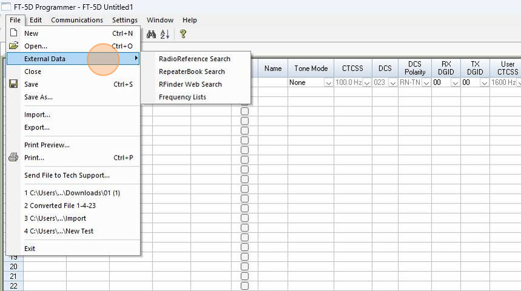
Task: Open the TX DGID 00 dropdown
Action: (484, 83)
